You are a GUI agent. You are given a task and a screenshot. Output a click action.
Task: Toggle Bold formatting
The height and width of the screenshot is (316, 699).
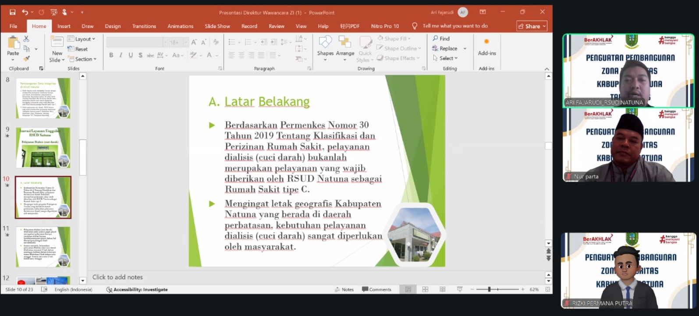tap(111, 55)
